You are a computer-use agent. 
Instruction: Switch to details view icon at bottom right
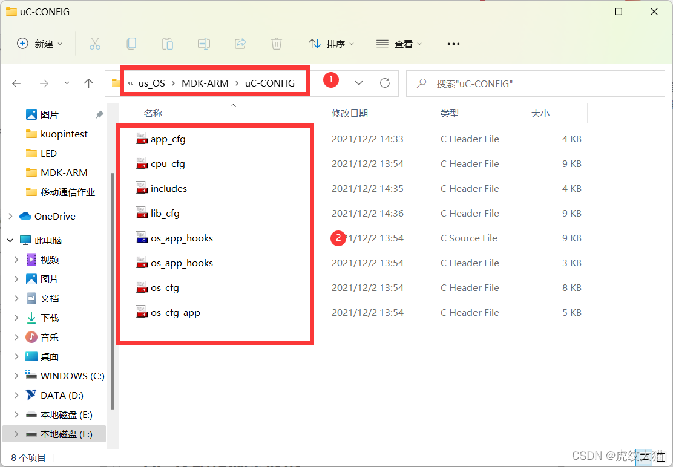(x=644, y=458)
